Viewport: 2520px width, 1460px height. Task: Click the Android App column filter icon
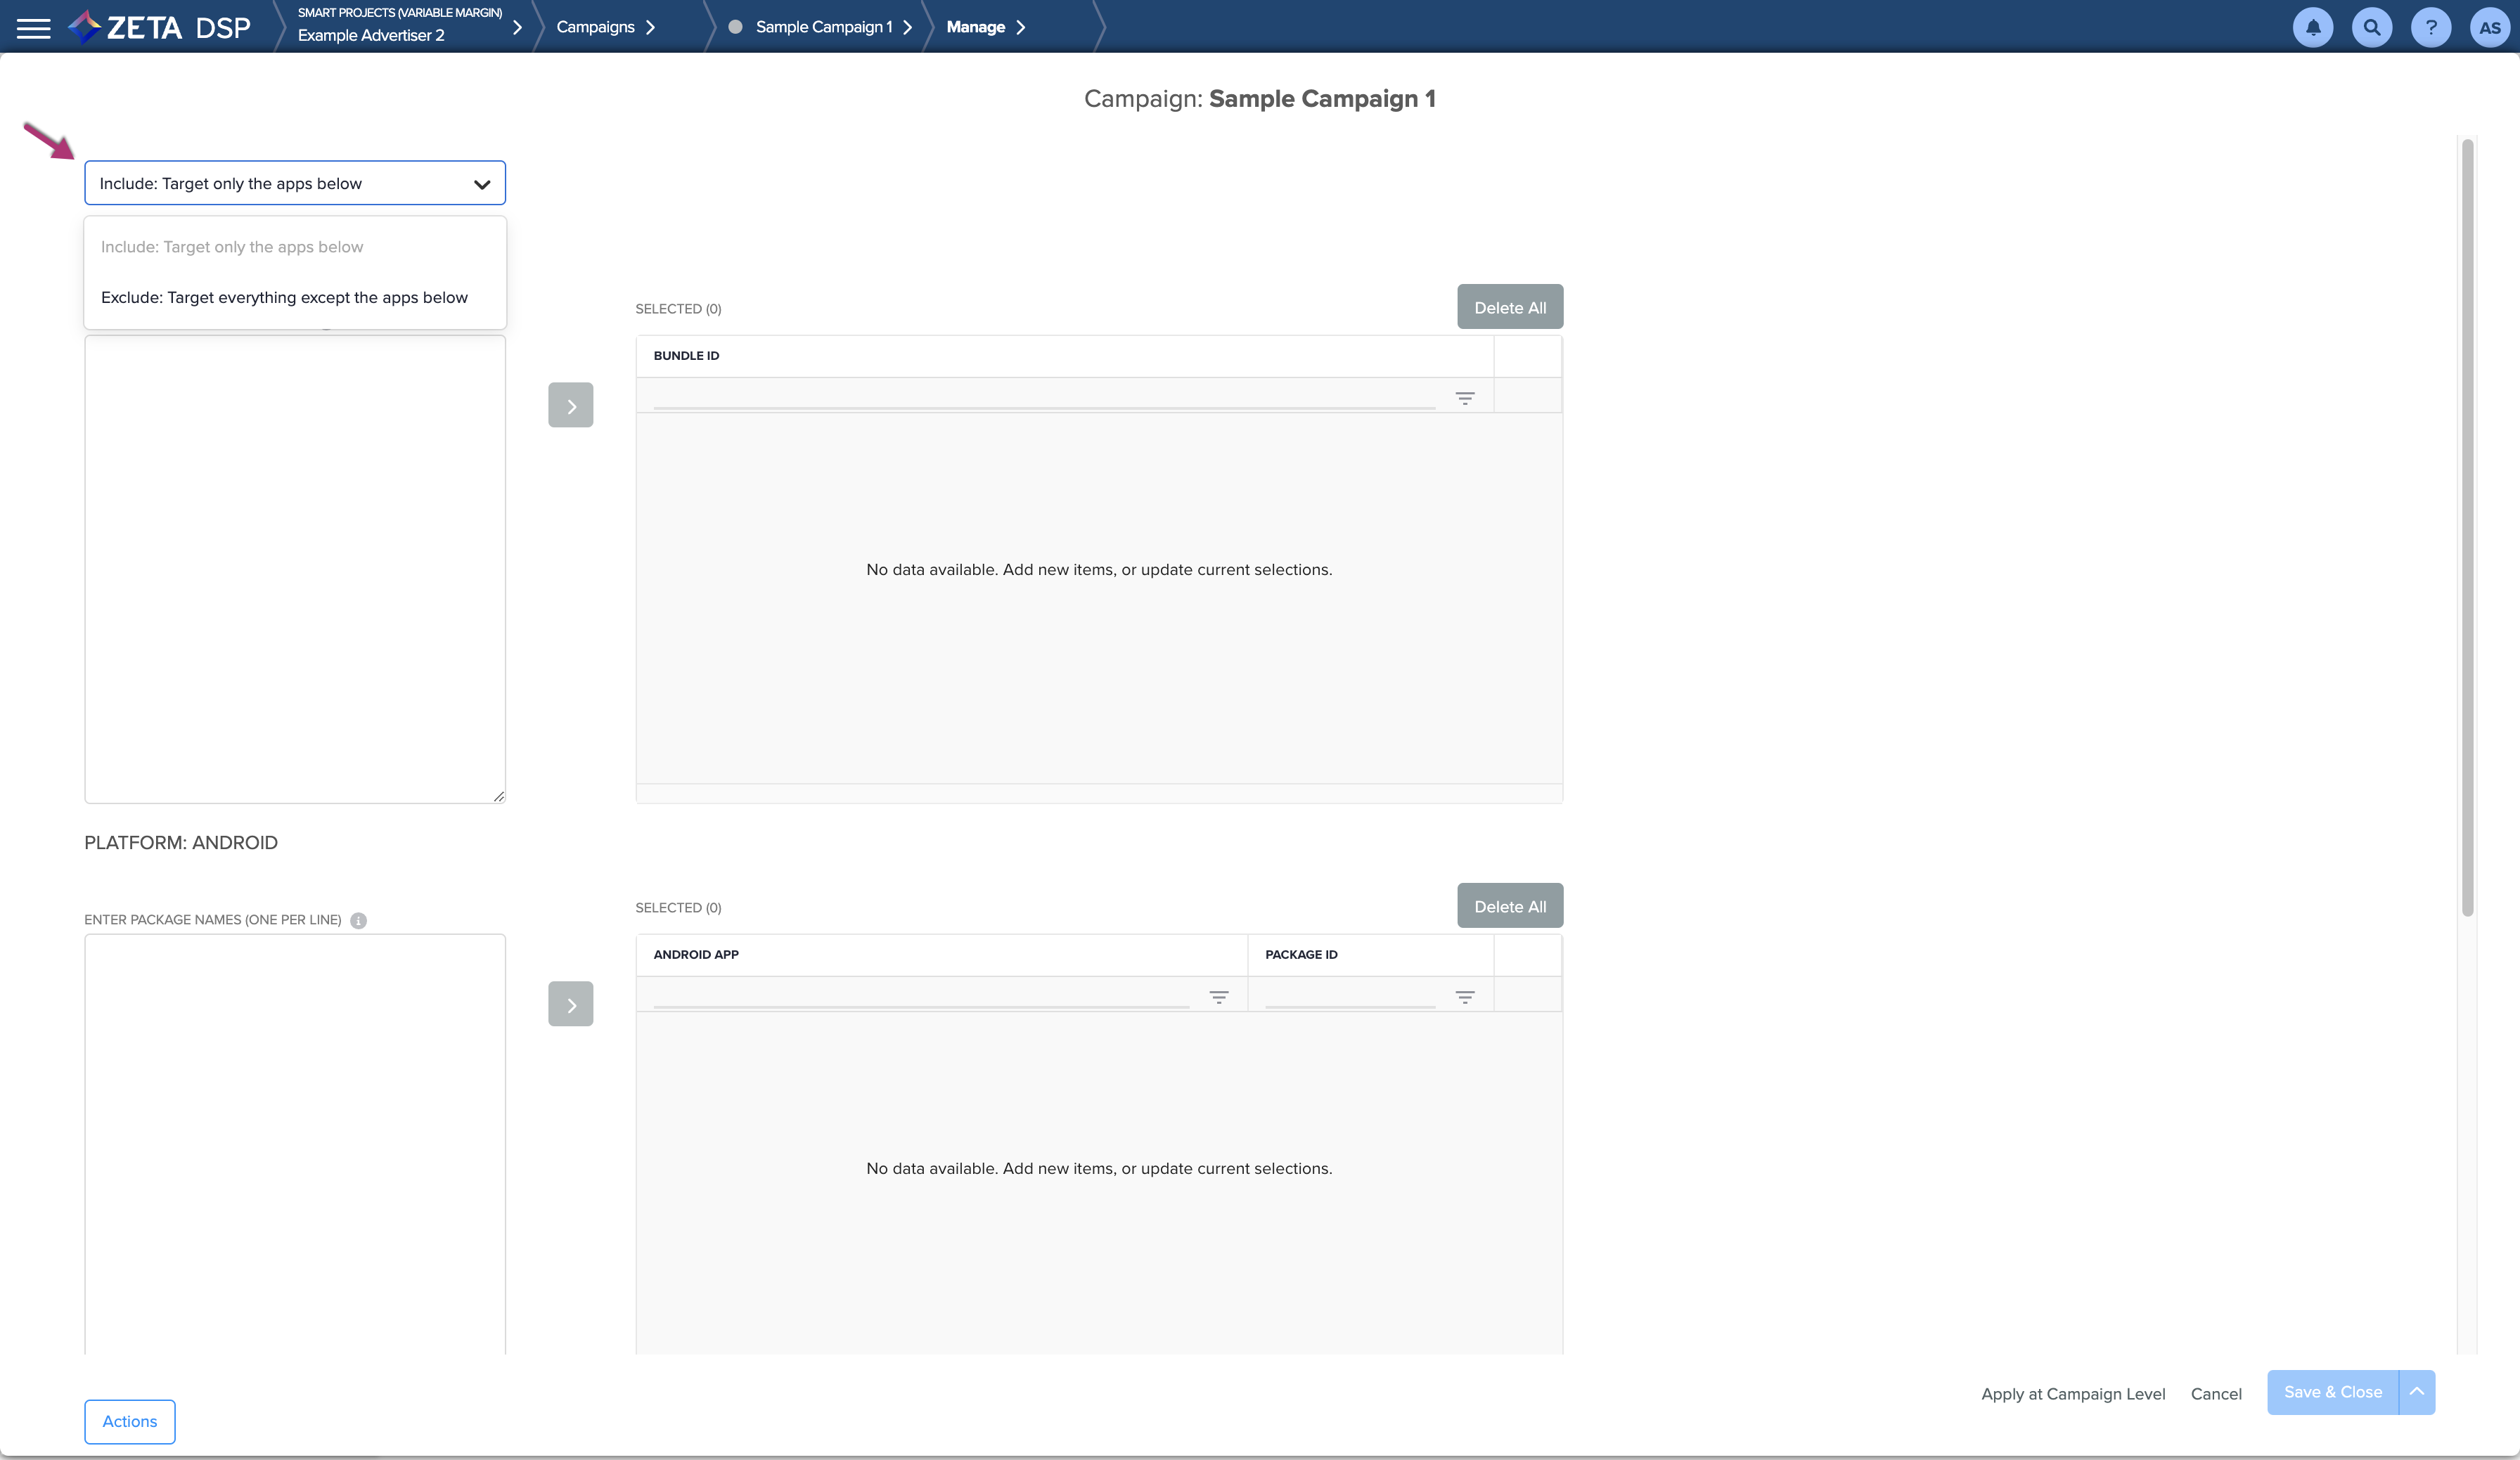click(x=1218, y=997)
